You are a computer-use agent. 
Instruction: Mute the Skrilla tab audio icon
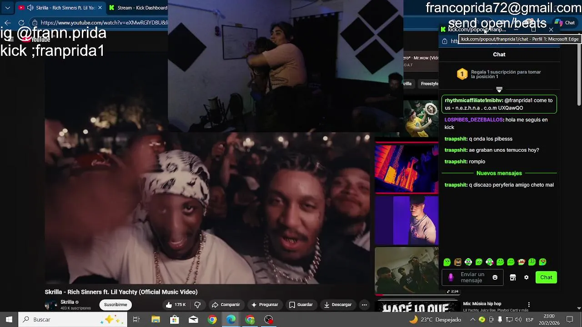pos(30,8)
